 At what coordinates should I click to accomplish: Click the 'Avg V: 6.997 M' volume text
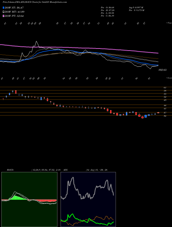pos(136,8)
